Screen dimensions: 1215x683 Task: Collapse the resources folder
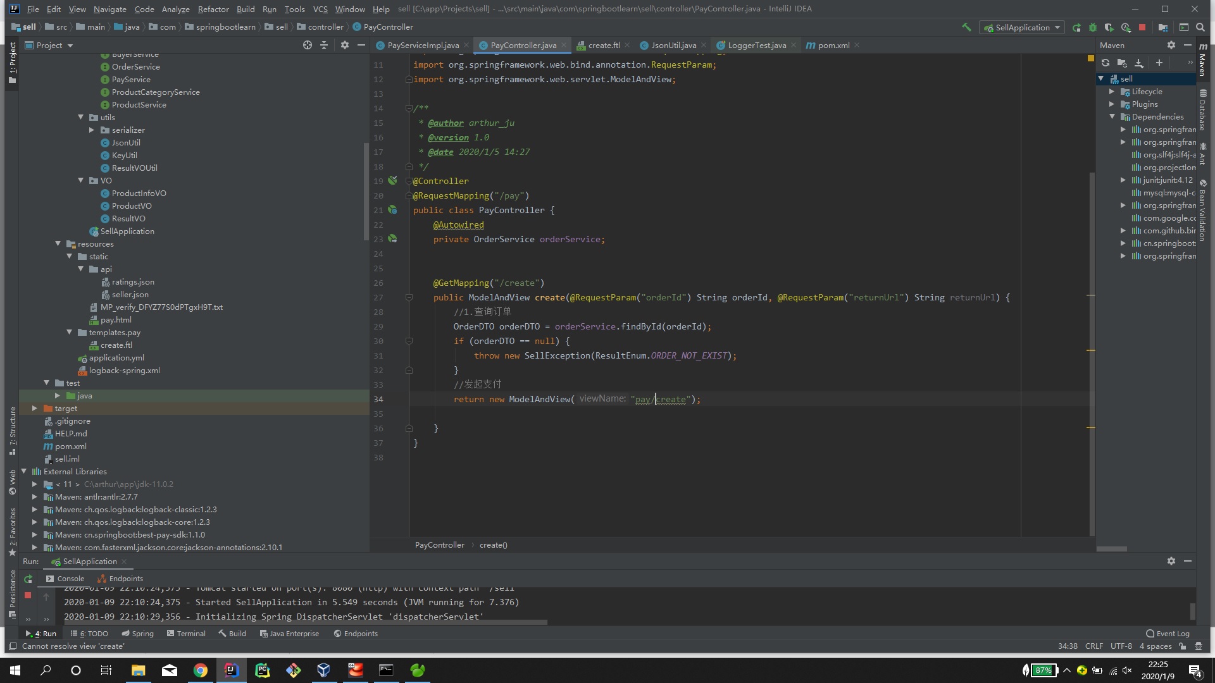click(x=58, y=243)
